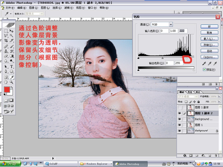Select the Notes tool

pyautogui.click(x=6, y=77)
